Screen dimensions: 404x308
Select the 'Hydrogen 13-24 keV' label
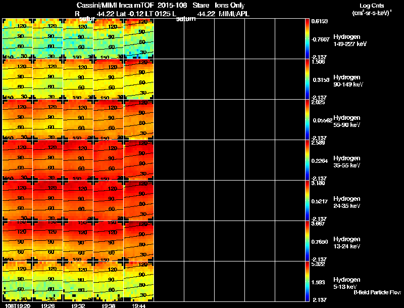(347, 243)
